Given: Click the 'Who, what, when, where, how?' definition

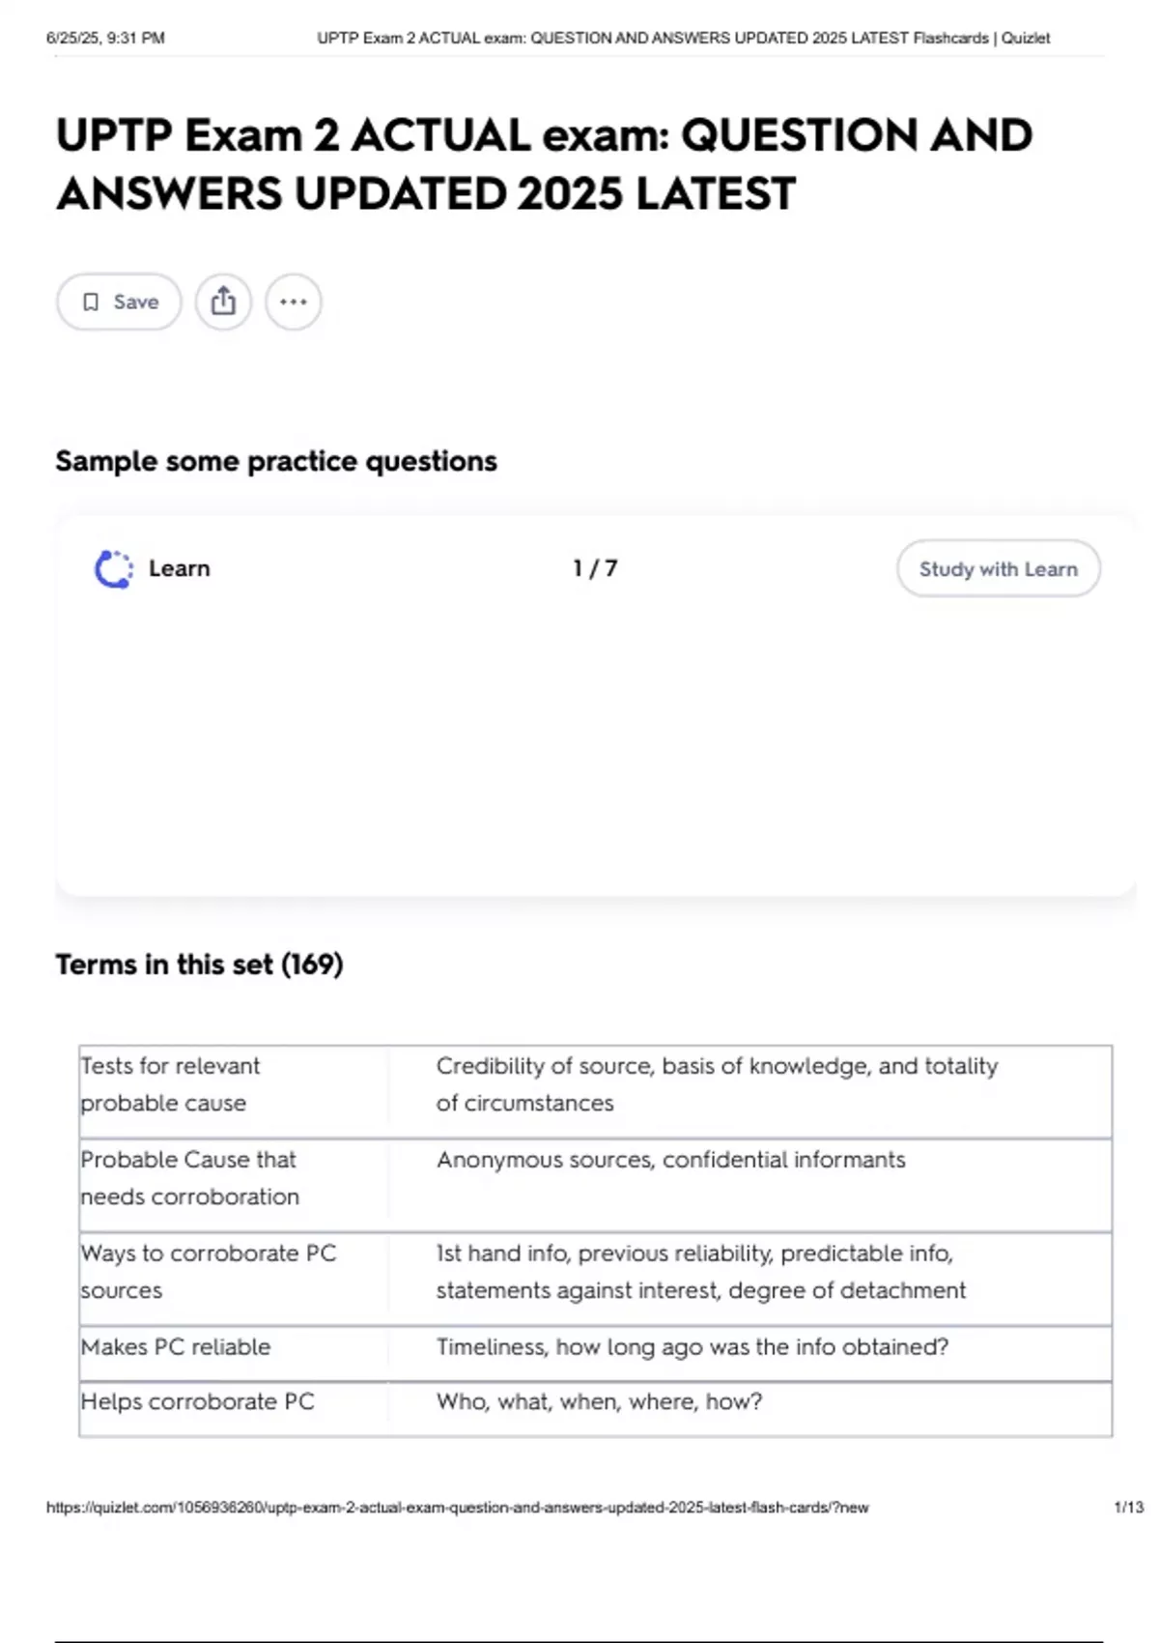Looking at the screenshot, I should coord(599,1402).
